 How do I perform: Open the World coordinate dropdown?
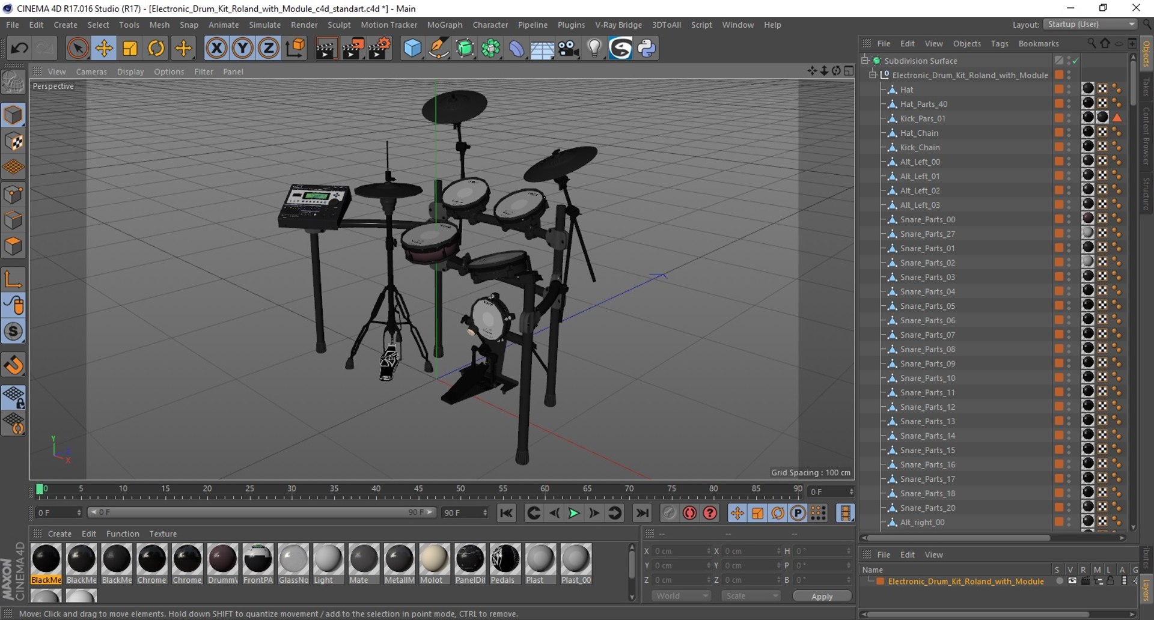pos(681,596)
